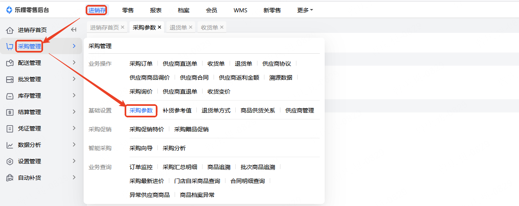Image resolution: width=519 pixels, height=206 pixels.
Task: Expand 自动补货 chevron arrow
Action: tap(74, 177)
